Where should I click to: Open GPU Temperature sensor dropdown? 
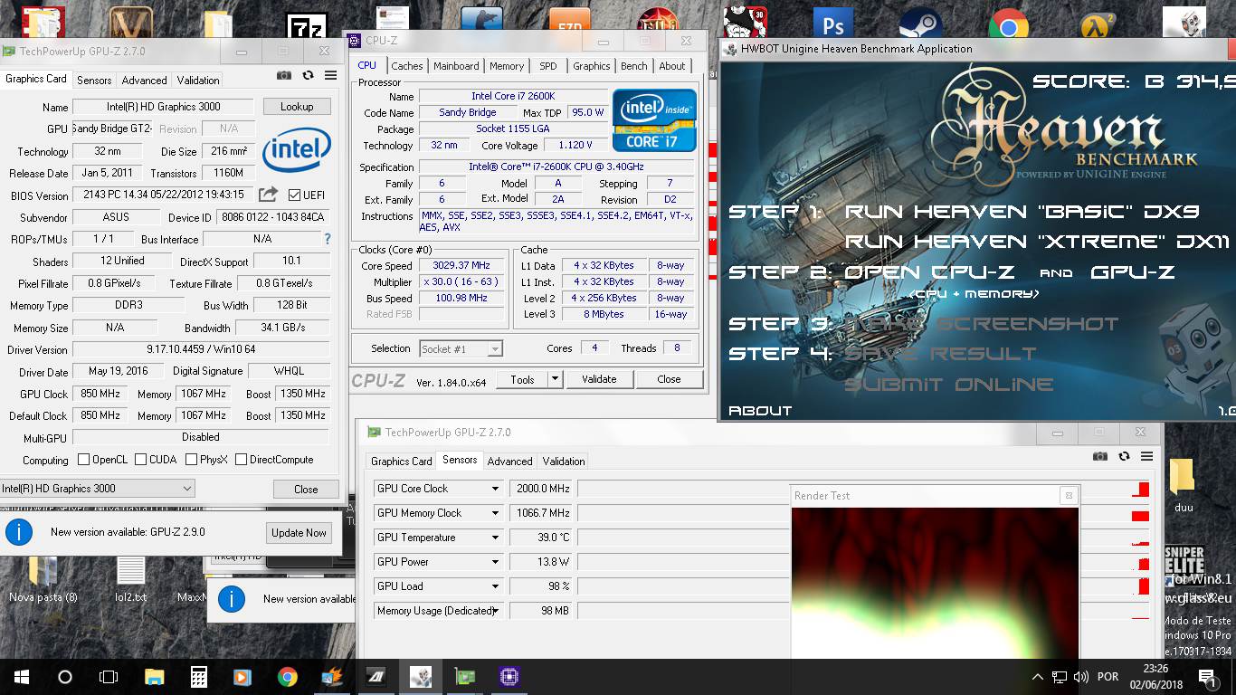[x=495, y=538]
